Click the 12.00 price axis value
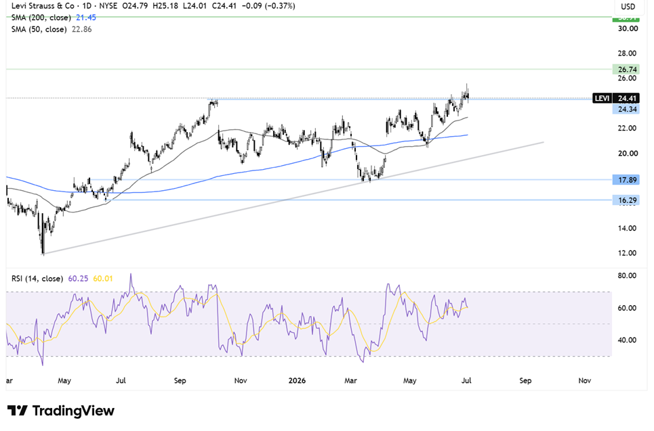 coord(628,253)
